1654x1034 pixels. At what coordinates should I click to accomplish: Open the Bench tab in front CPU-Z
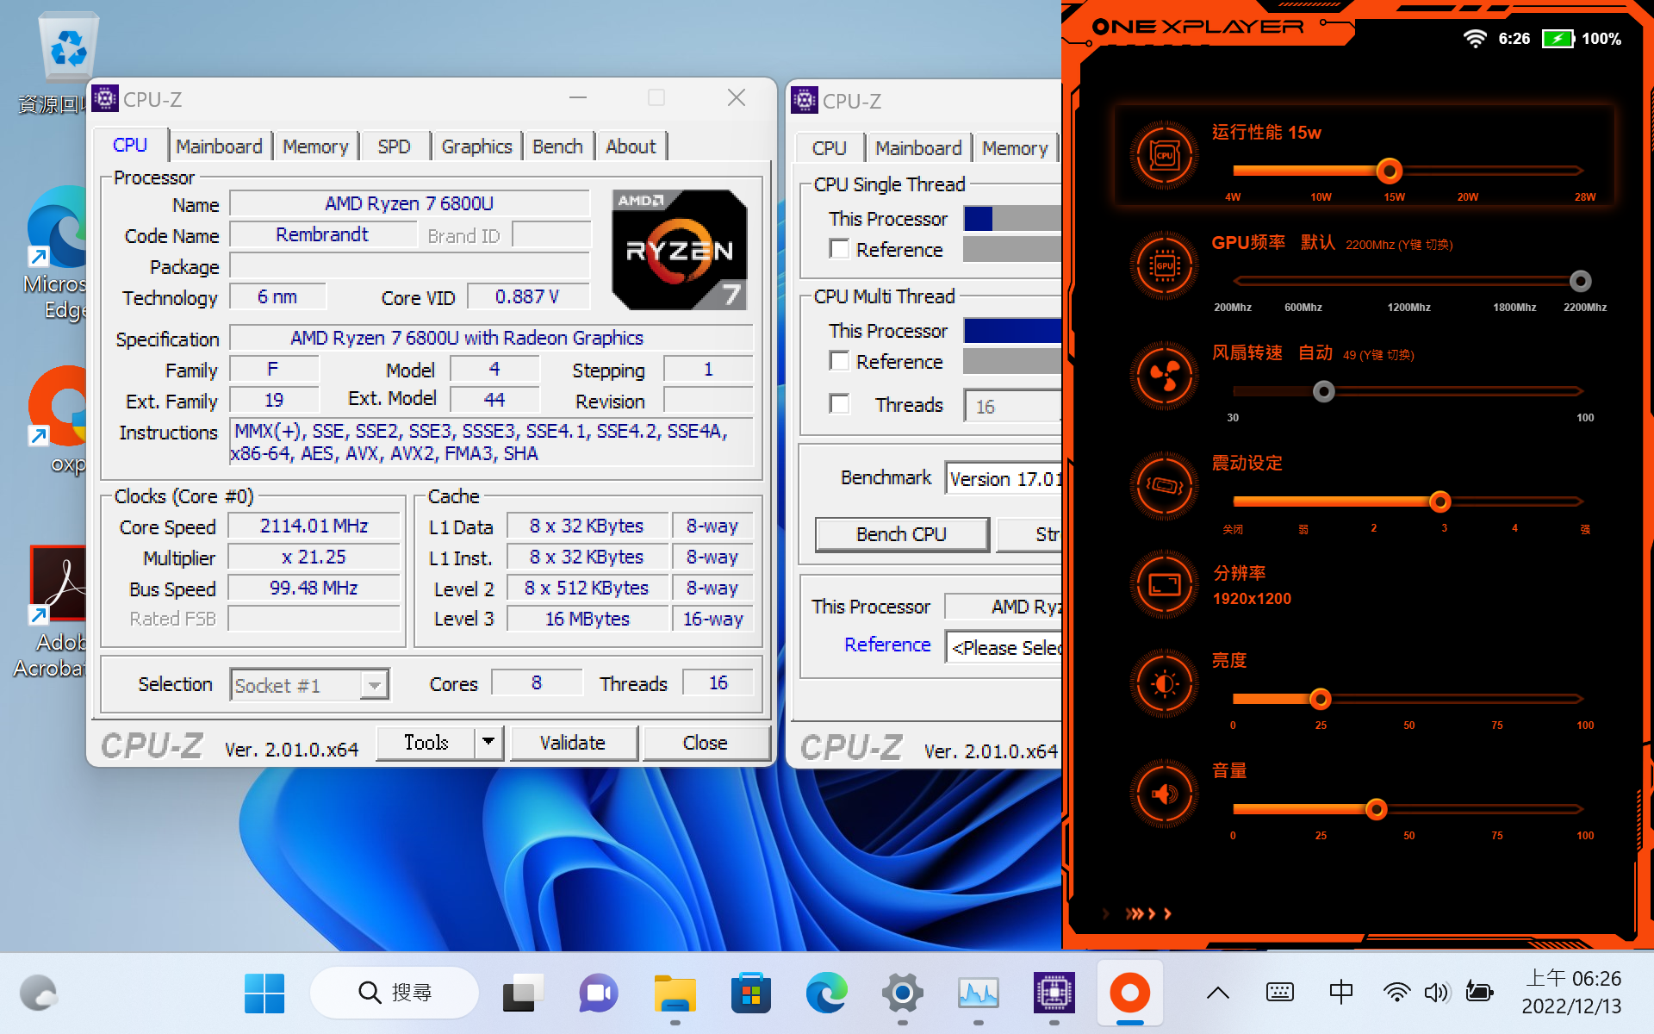(557, 146)
